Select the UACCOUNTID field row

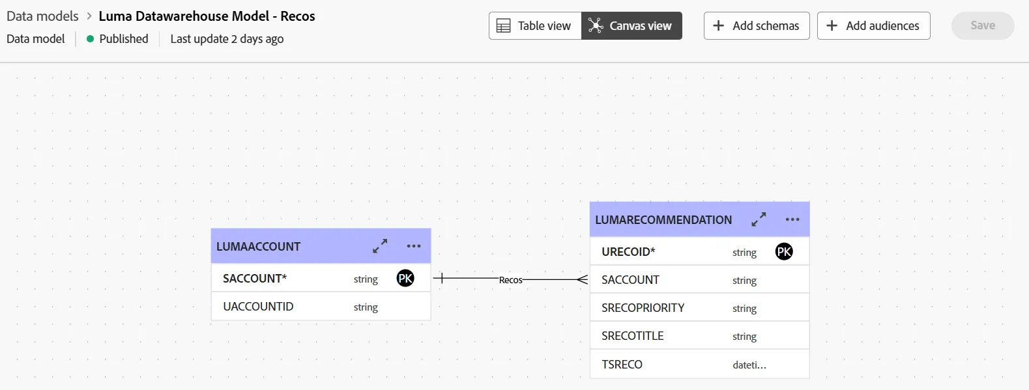point(321,307)
